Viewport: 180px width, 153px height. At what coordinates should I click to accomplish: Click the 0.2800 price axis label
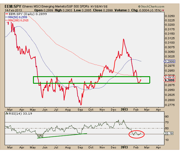pos(170,100)
